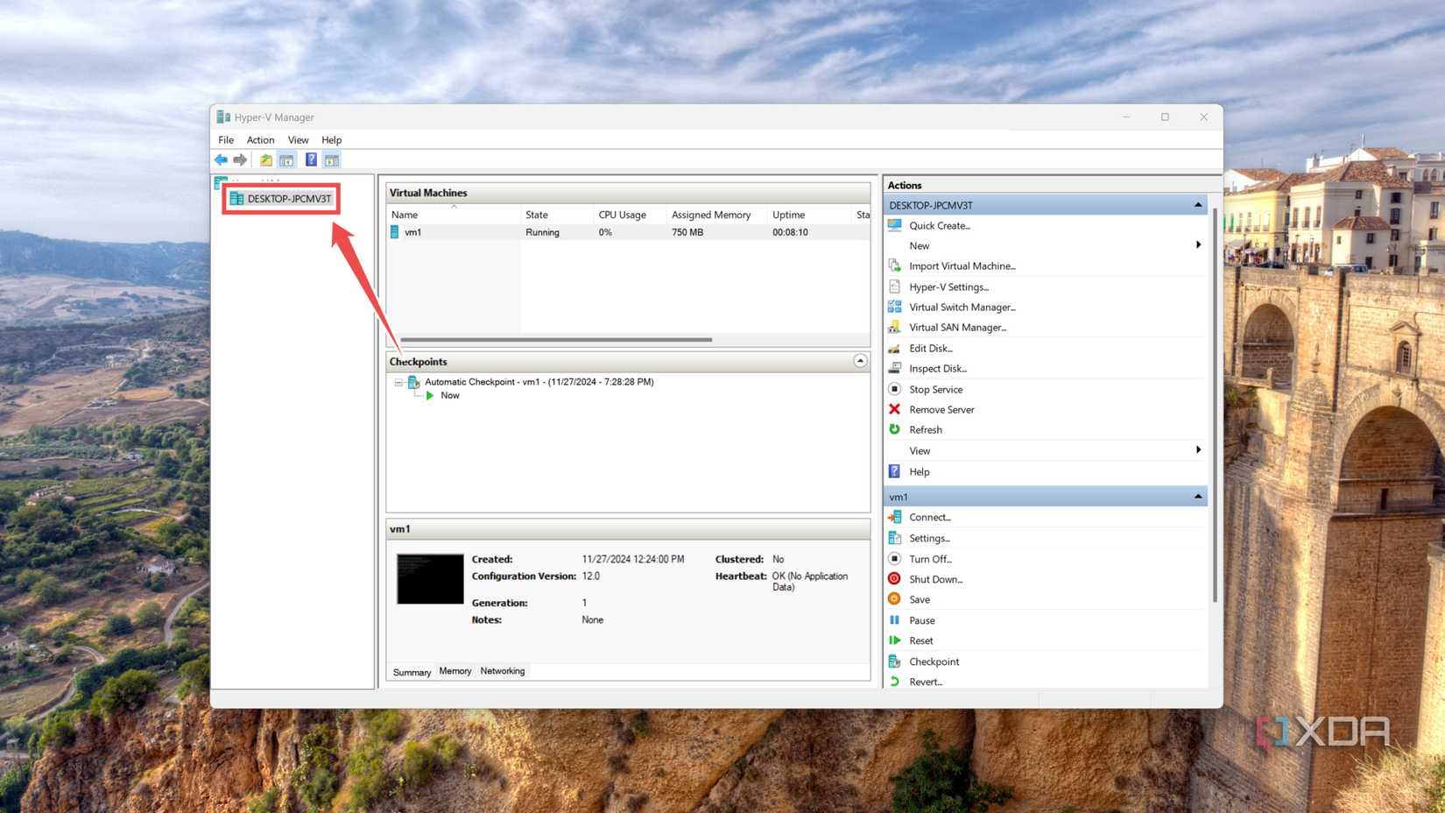Image resolution: width=1445 pixels, height=813 pixels.
Task: Click the Virtual Switch Manager icon
Action: pos(894,307)
